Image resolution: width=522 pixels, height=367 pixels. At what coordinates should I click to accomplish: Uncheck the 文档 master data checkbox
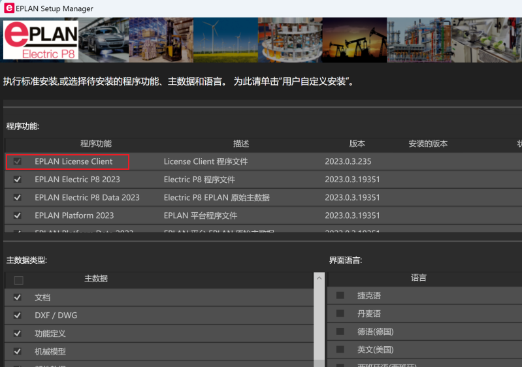18,297
